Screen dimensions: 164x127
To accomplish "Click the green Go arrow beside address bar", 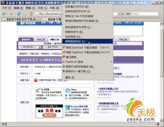I will click(x=123, y=14).
